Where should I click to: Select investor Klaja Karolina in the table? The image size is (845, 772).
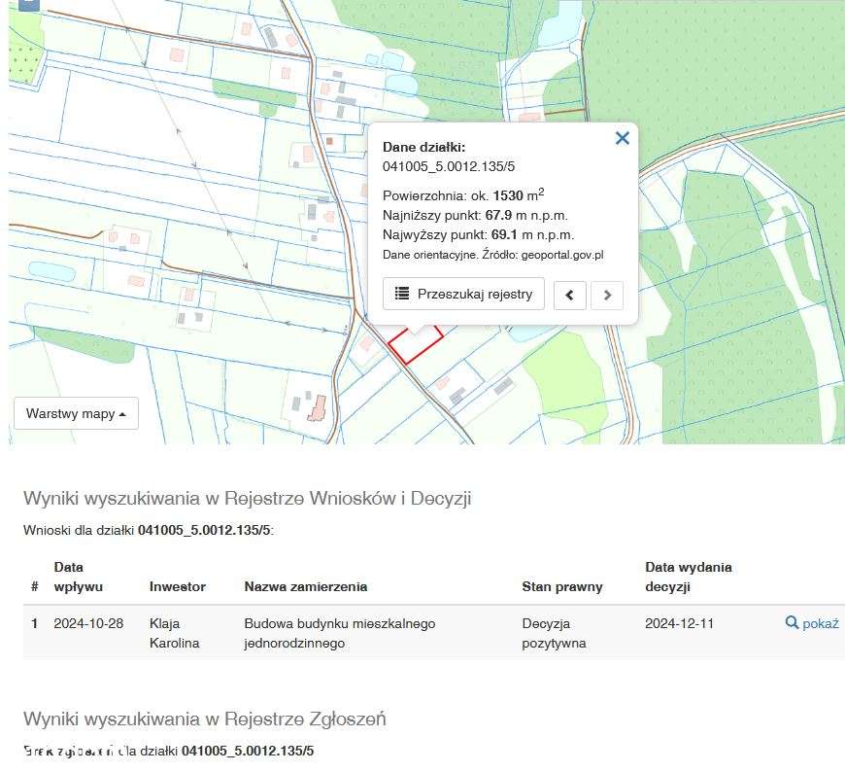174,633
